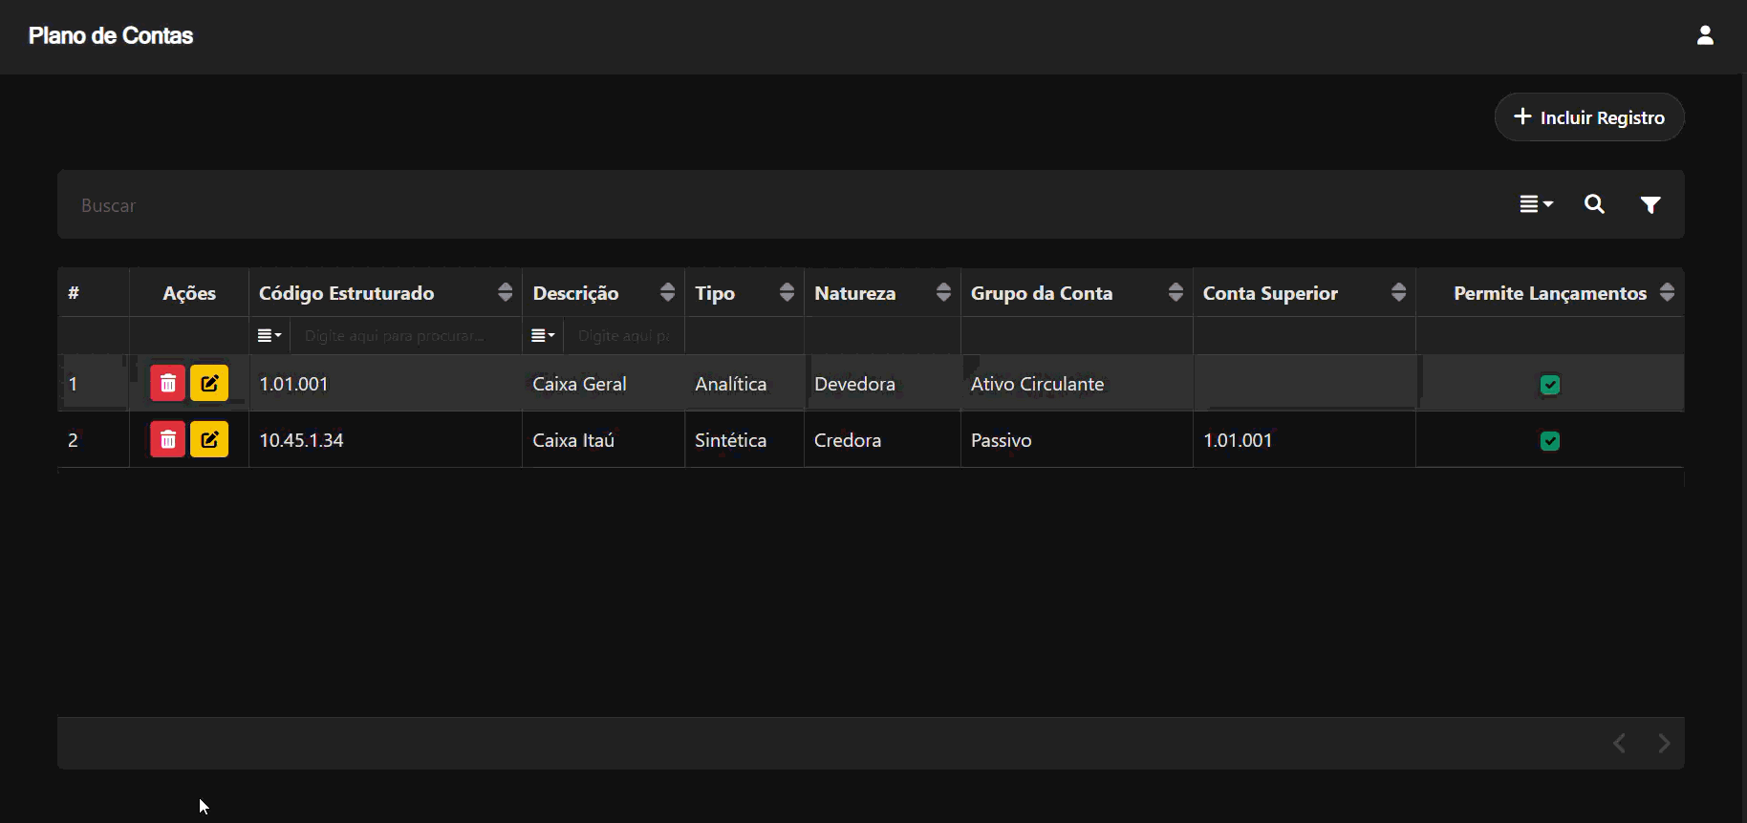Click the Código Estruturado filter input
The height and width of the screenshot is (823, 1747).
405,336
